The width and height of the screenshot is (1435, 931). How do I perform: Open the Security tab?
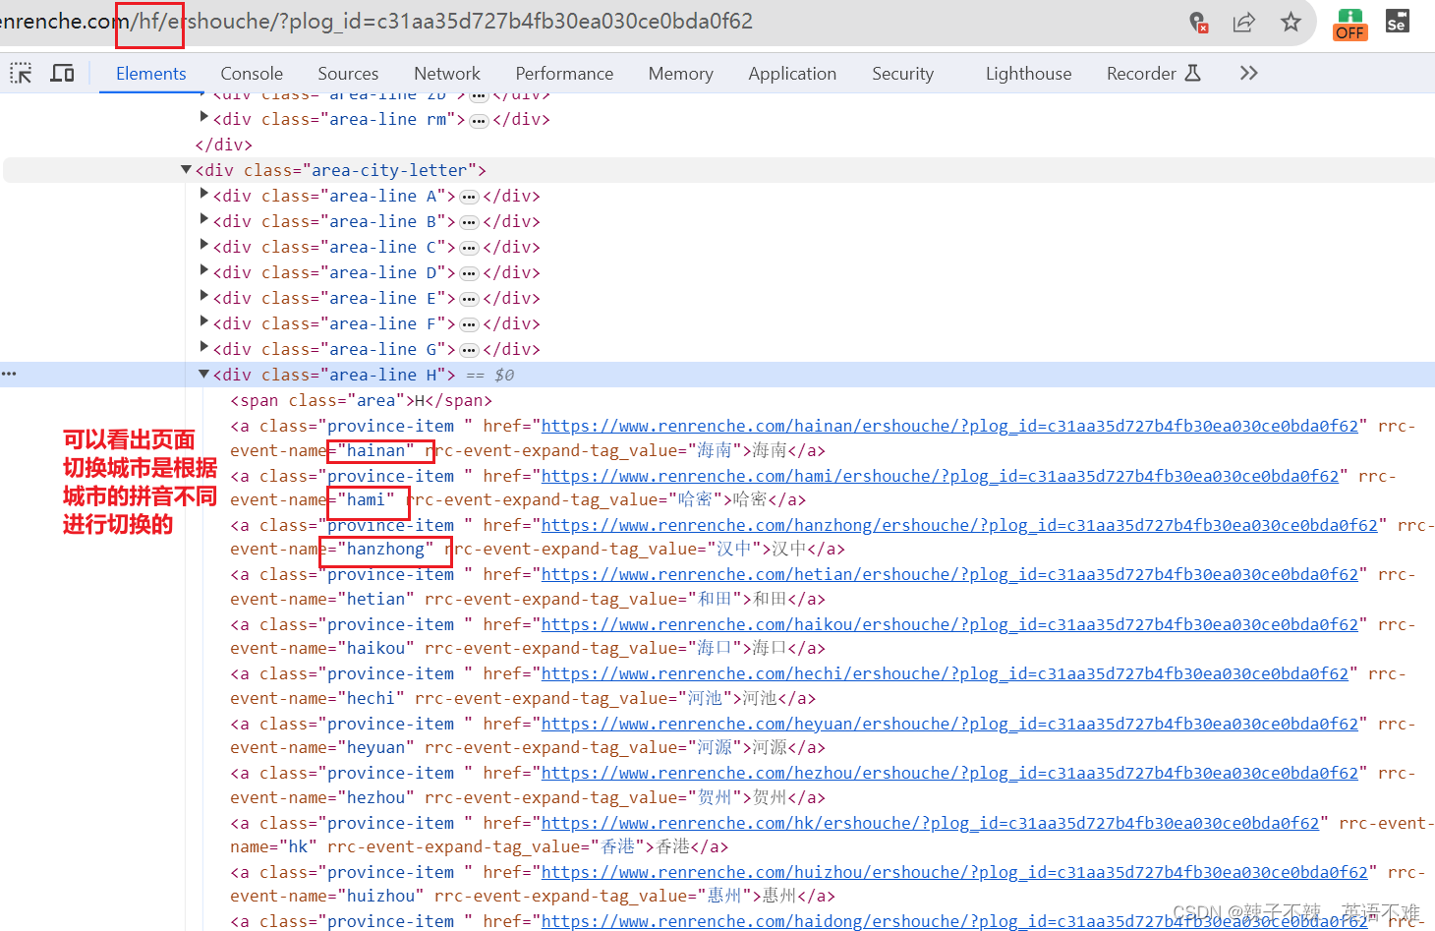[x=902, y=74]
